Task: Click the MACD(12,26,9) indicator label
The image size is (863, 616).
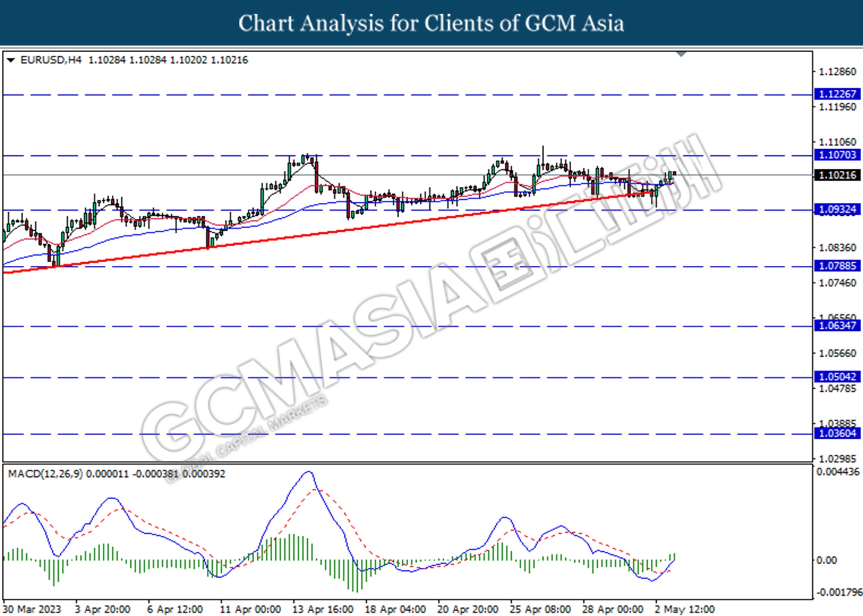Action: click(45, 474)
